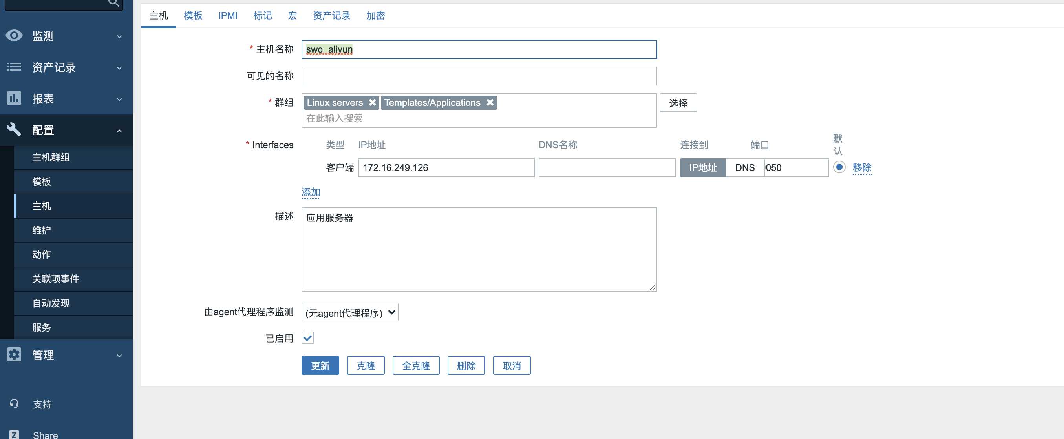Expand the 监测 menu section
The width and height of the screenshot is (1064, 439).
tap(119, 37)
